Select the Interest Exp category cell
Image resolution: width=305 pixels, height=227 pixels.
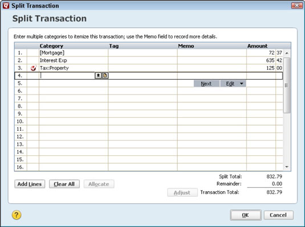pos(74,60)
